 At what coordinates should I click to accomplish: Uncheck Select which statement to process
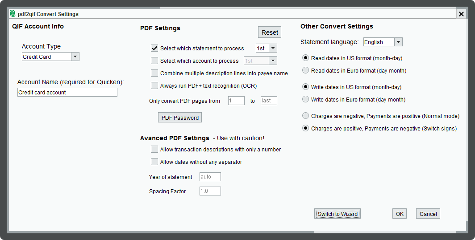point(154,48)
